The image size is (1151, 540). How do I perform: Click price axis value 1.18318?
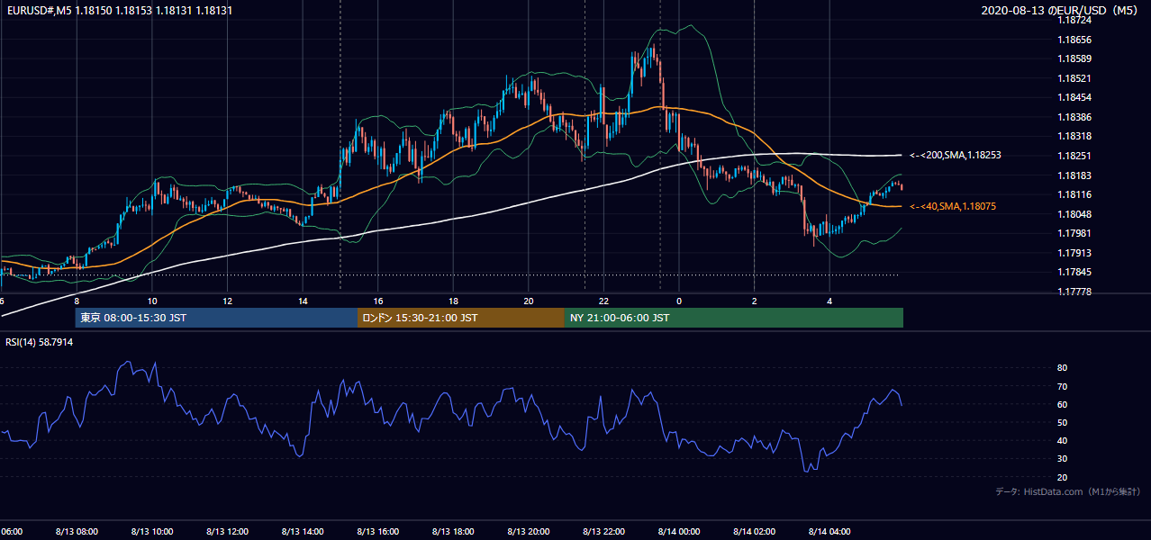1076,136
